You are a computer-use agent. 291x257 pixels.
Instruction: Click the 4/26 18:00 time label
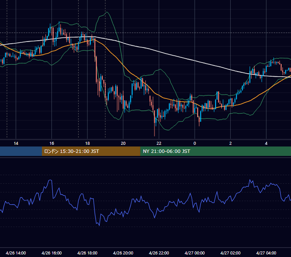click(87, 253)
